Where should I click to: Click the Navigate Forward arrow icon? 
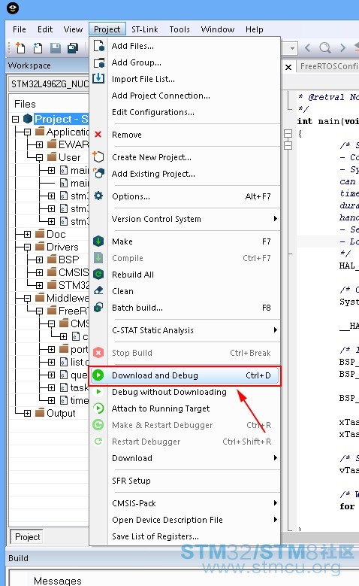[342, 48]
